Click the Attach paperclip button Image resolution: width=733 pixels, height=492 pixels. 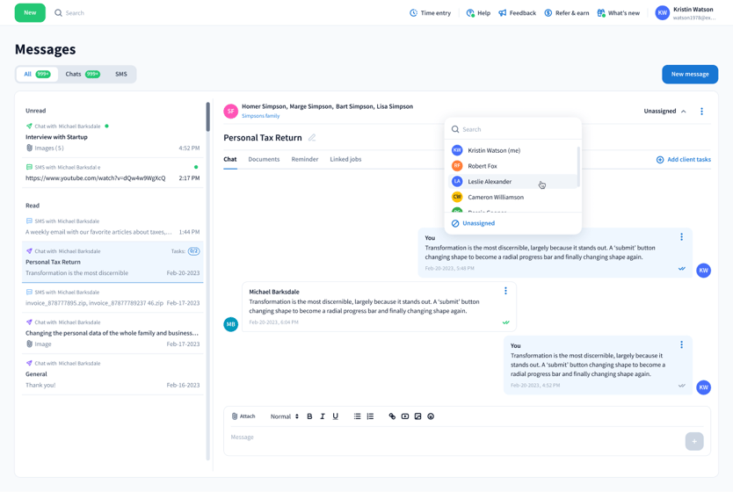[243, 416]
